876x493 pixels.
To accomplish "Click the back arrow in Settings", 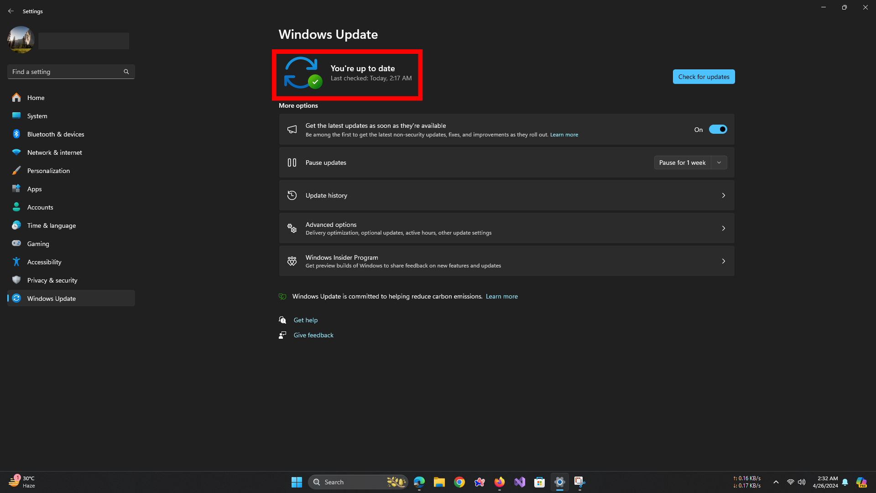I will pyautogui.click(x=11, y=11).
